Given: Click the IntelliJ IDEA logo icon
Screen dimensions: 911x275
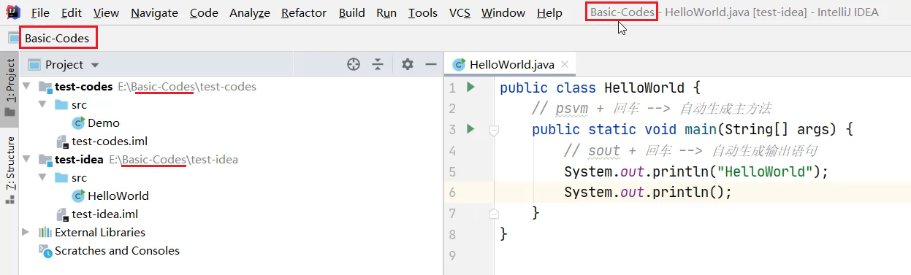Looking at the screenshot, I should tap(12, 12).
